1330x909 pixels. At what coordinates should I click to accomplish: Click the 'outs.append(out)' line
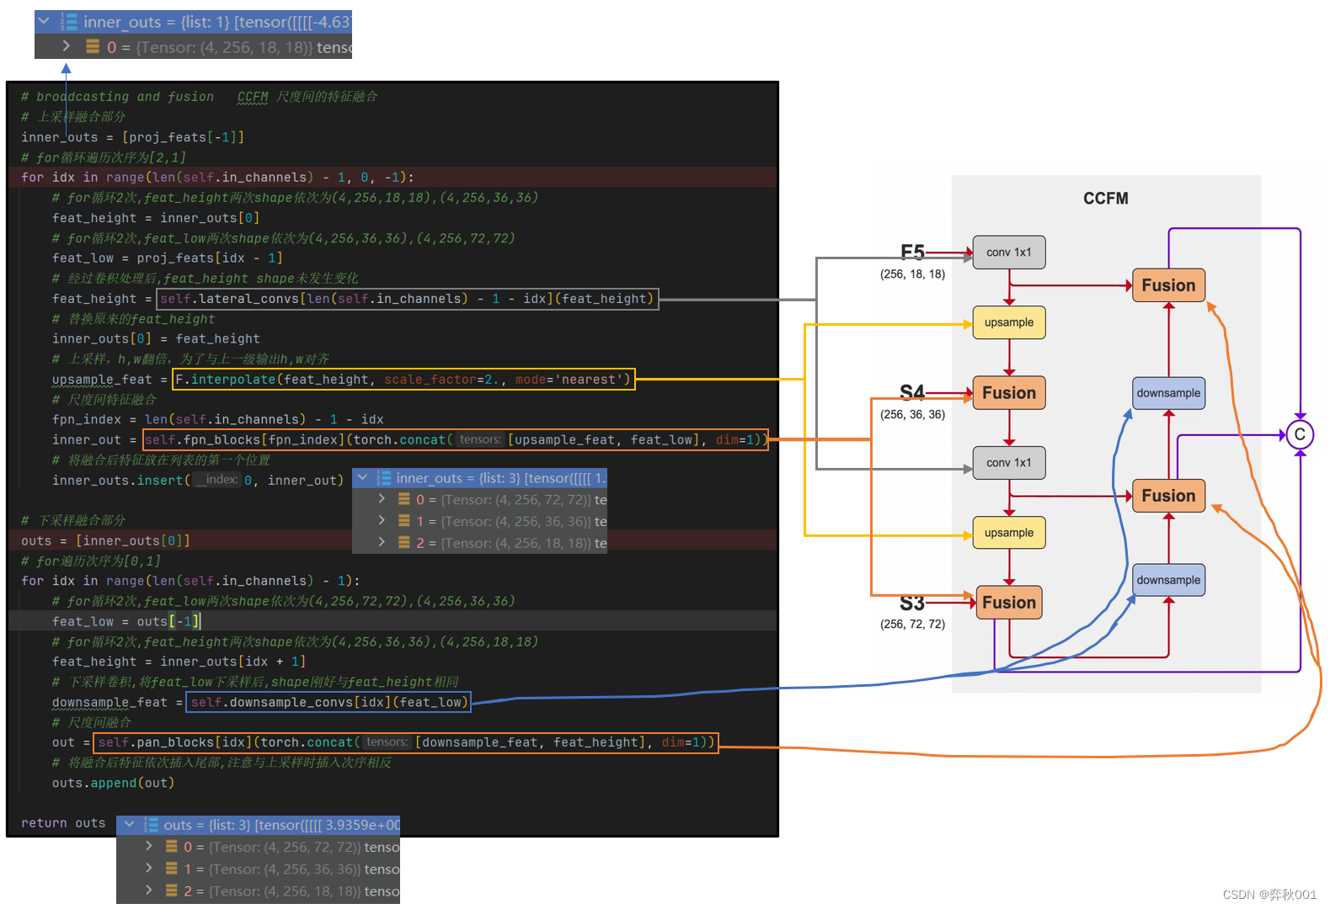click(113, 783)
